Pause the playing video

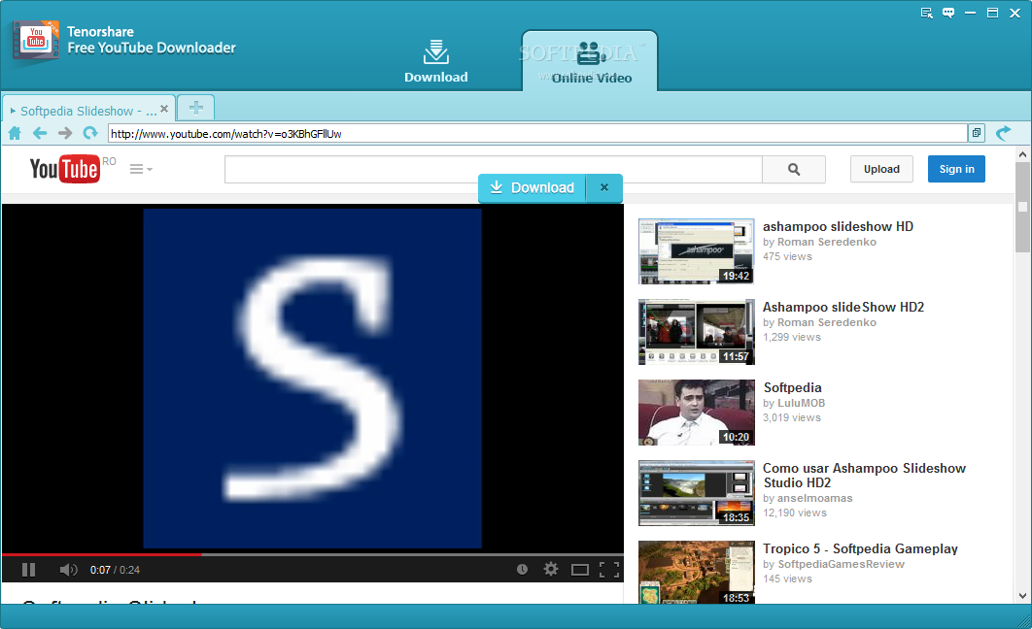(x=28, y=570)
